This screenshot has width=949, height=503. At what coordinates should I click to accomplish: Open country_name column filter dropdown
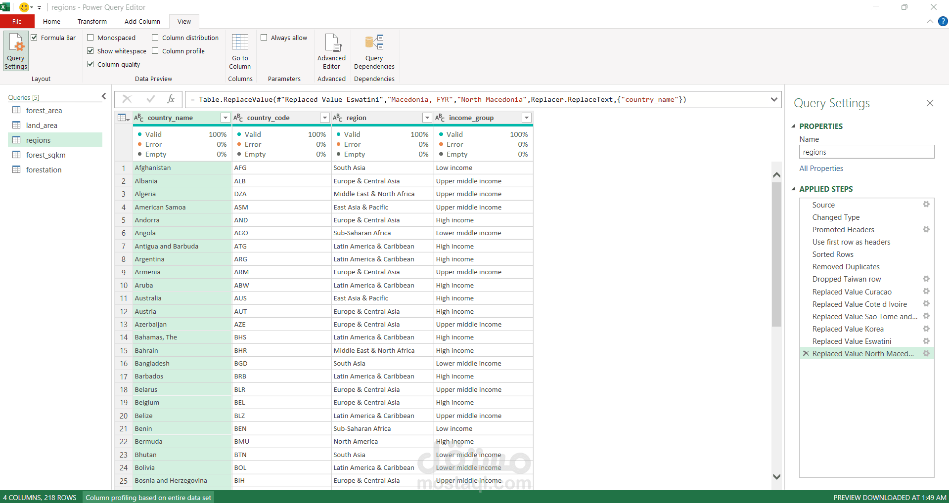(x=225, y=118)
